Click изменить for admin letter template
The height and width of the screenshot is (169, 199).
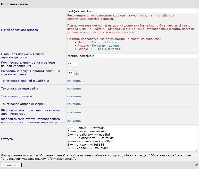74,112
